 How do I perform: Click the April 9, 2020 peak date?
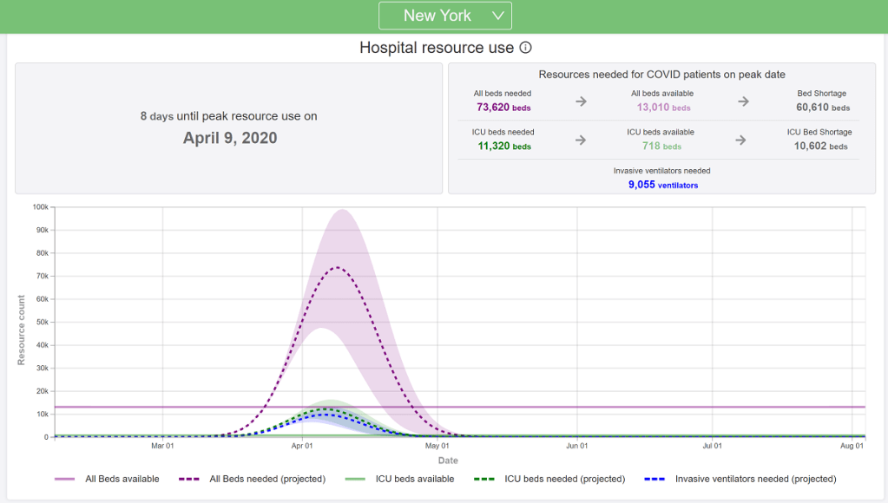[x=230, y=138]
